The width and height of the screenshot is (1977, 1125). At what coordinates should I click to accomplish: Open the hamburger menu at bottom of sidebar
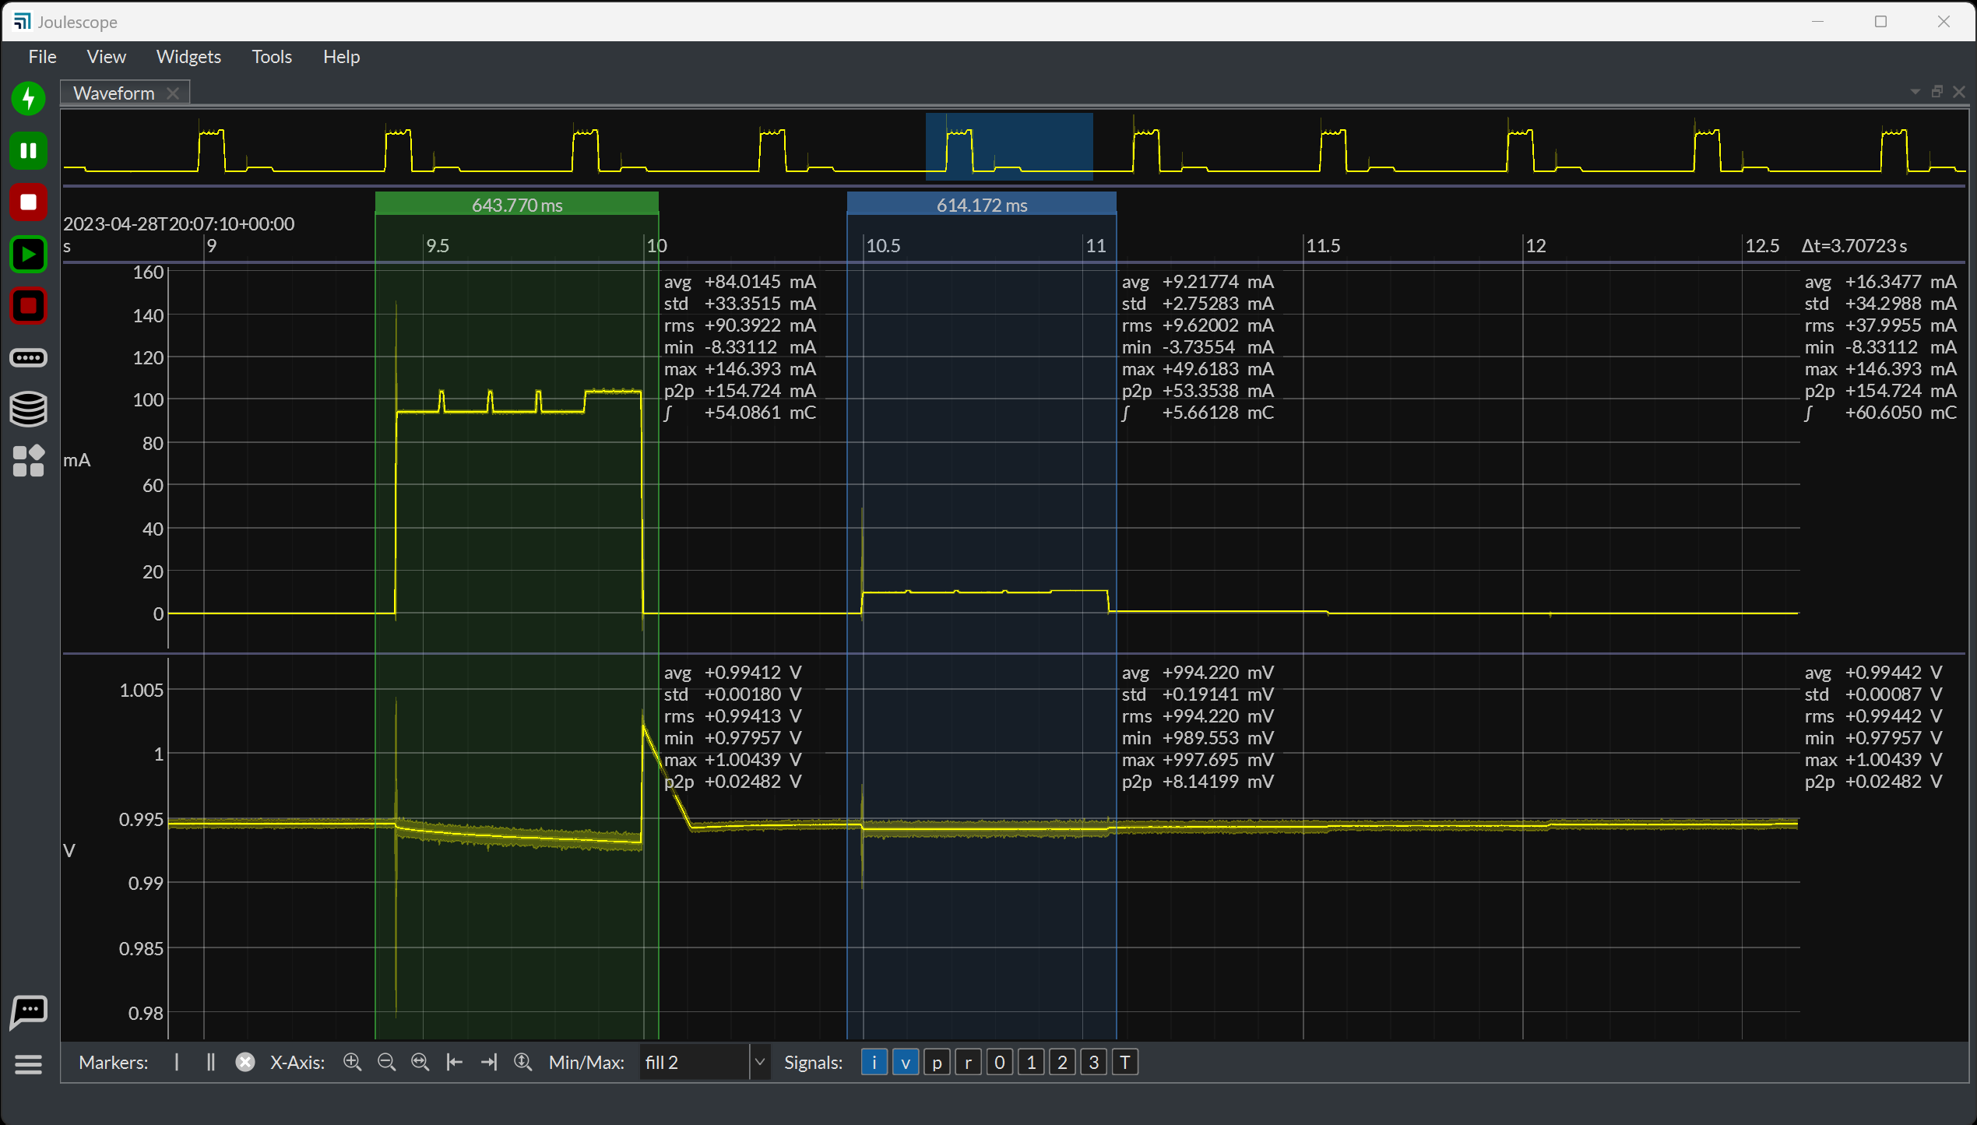(x=29, y=1063)
